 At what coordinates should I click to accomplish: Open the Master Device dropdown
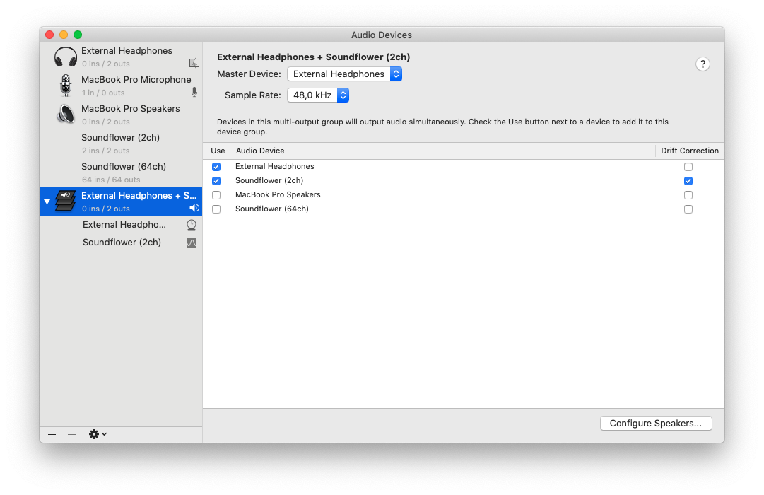tap(344, 74)
